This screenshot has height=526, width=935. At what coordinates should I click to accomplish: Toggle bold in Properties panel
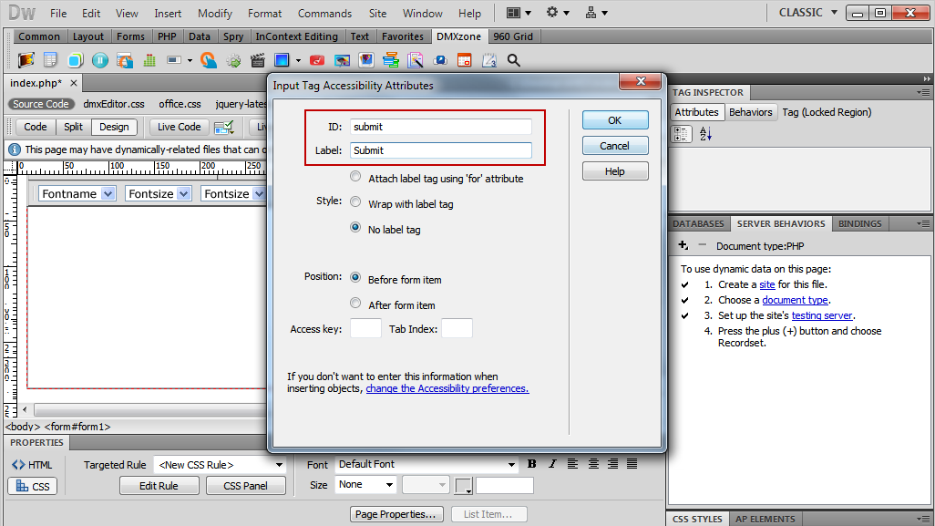(x=532, y=464)
